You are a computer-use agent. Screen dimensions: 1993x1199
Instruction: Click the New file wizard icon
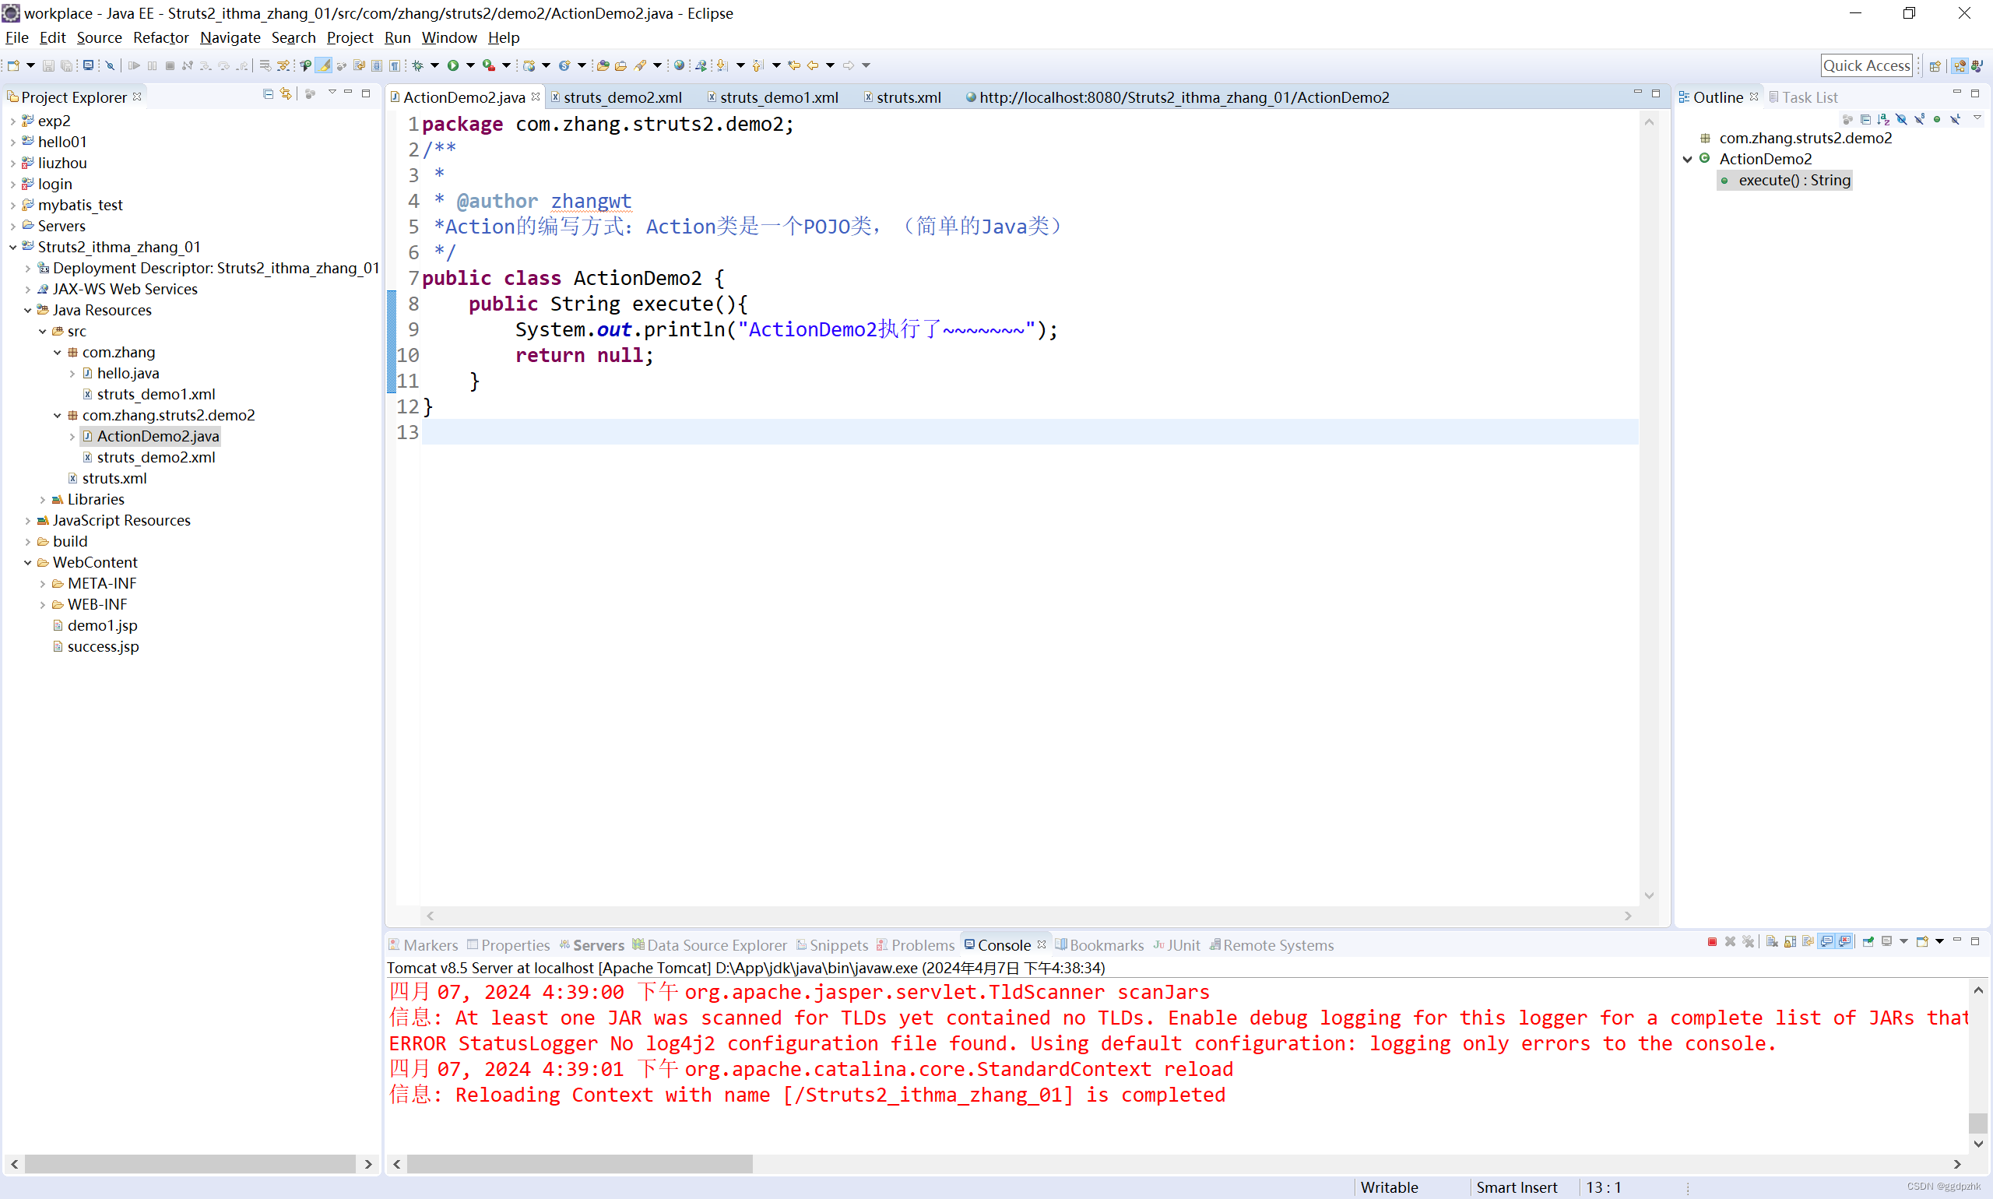coord(13,65)
